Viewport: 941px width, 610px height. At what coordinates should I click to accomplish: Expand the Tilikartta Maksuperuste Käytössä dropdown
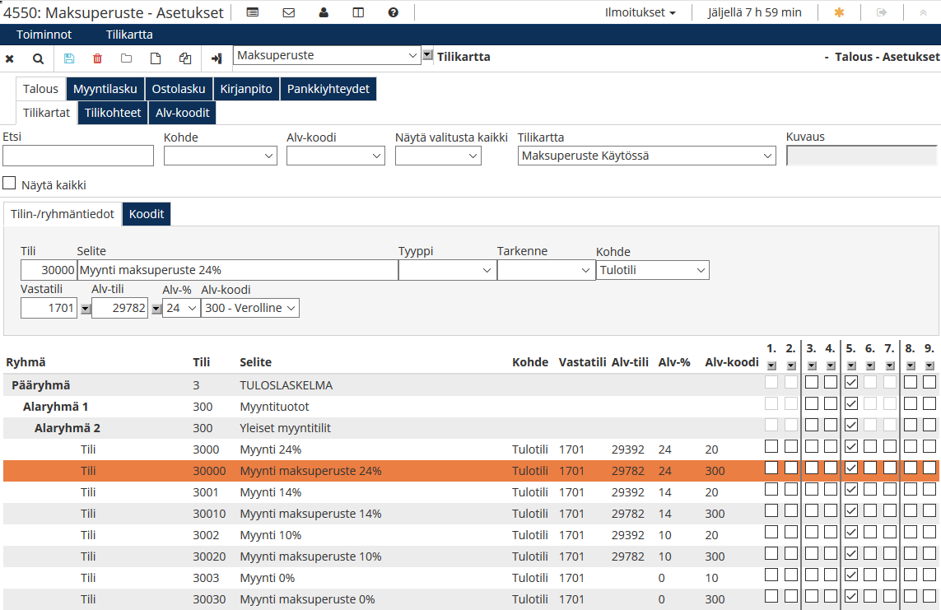click(x=647, y=156)
